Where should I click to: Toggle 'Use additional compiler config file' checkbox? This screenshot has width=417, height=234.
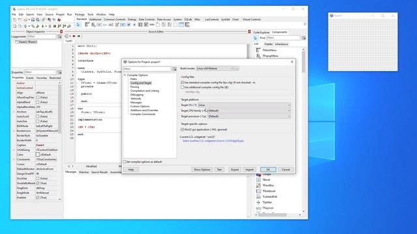coord(182,87)
